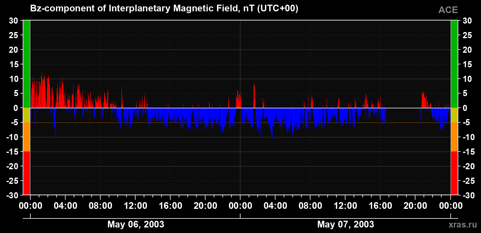Click the tall red spike after 00:00 May 07
481x233 pixels.
254,96
